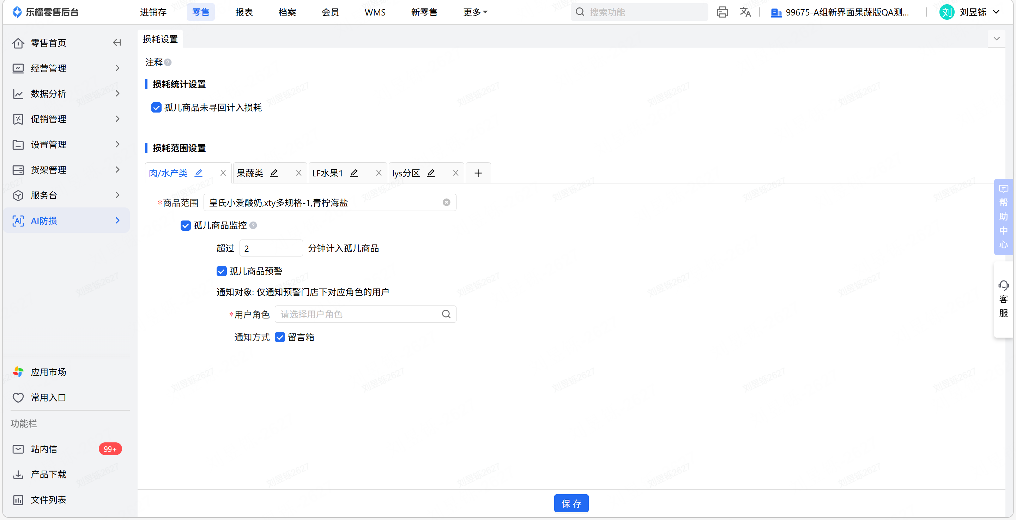Click the printer icon in header
Viewport: 1016px width, 520px height.
[722, 12]
